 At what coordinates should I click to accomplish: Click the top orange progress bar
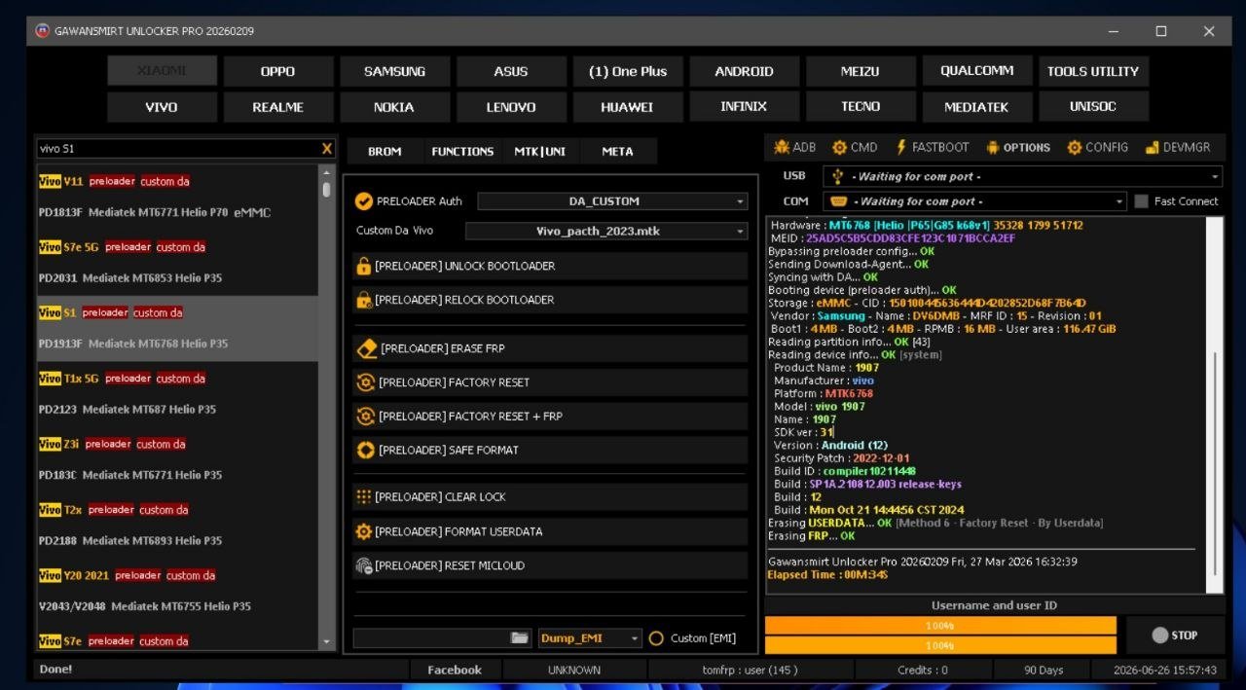(x=940, y=625)
